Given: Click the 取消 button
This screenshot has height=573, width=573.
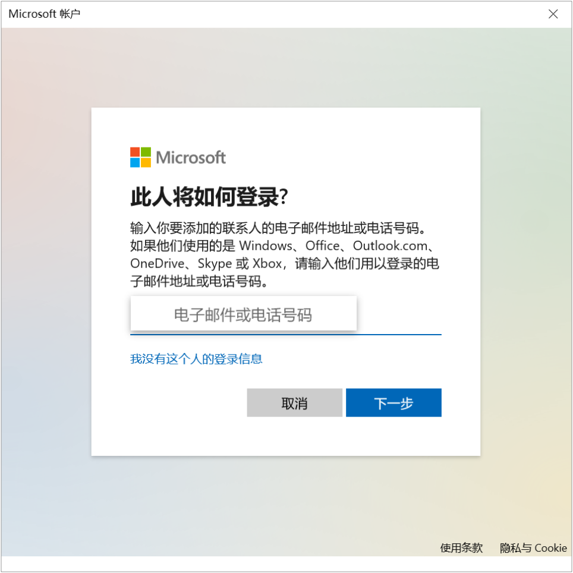Looking at the screenshot, I should point(295,403).
